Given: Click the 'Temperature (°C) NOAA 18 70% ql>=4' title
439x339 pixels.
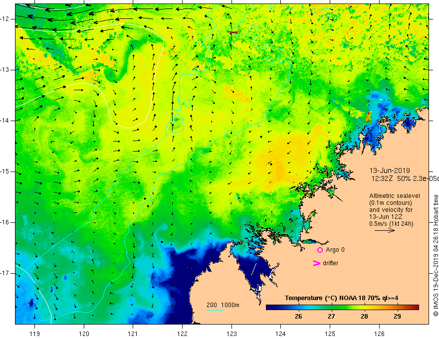Looking at the screenshot, I should 342,298.
